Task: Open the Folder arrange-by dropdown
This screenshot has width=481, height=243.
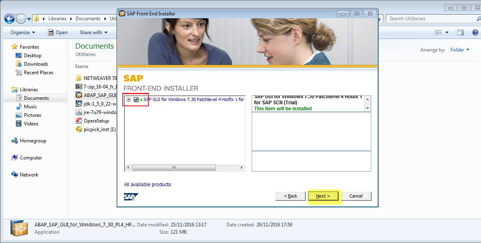Action: [459, 49]
